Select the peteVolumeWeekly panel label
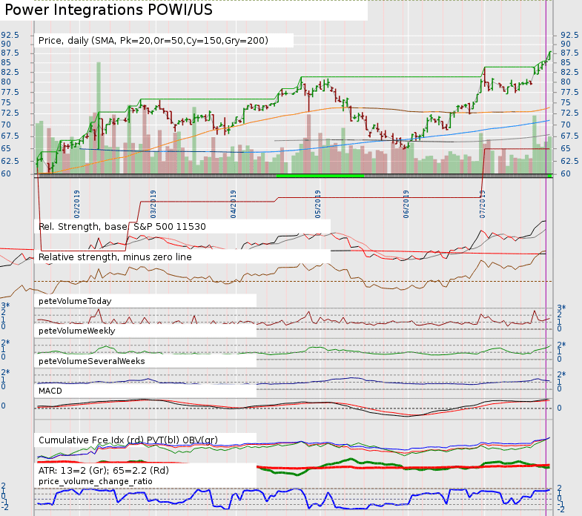The width and height of the screenshot is (582, 516). click(x=77, y=331)
